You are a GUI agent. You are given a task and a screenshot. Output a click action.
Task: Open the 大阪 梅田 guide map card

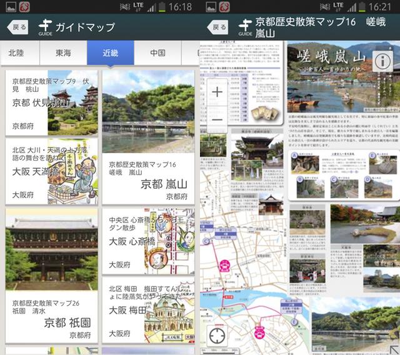[x=148, y=310]
